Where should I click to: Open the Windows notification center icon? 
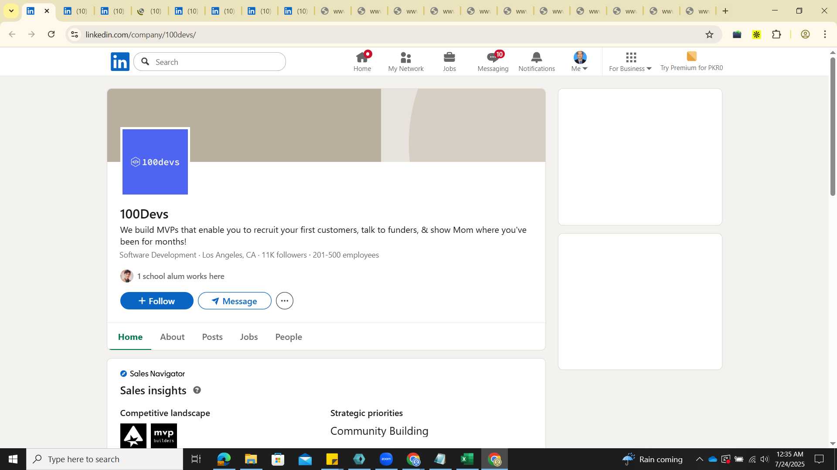pos(819,459)
